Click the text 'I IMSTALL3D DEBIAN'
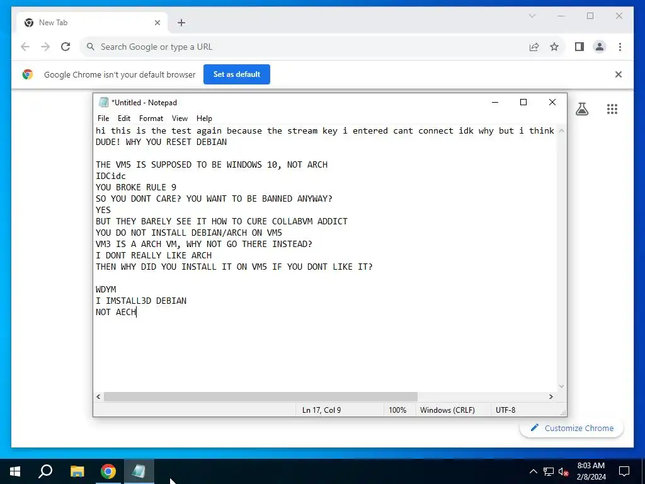 click(140, 301)
